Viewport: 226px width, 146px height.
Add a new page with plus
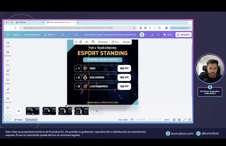(x=97, y=111)
